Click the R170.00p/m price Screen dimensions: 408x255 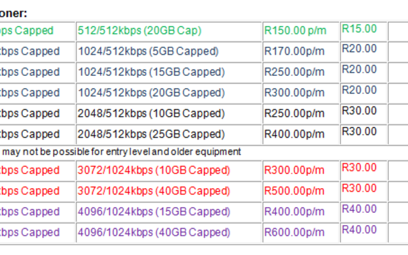click(294, 51)
